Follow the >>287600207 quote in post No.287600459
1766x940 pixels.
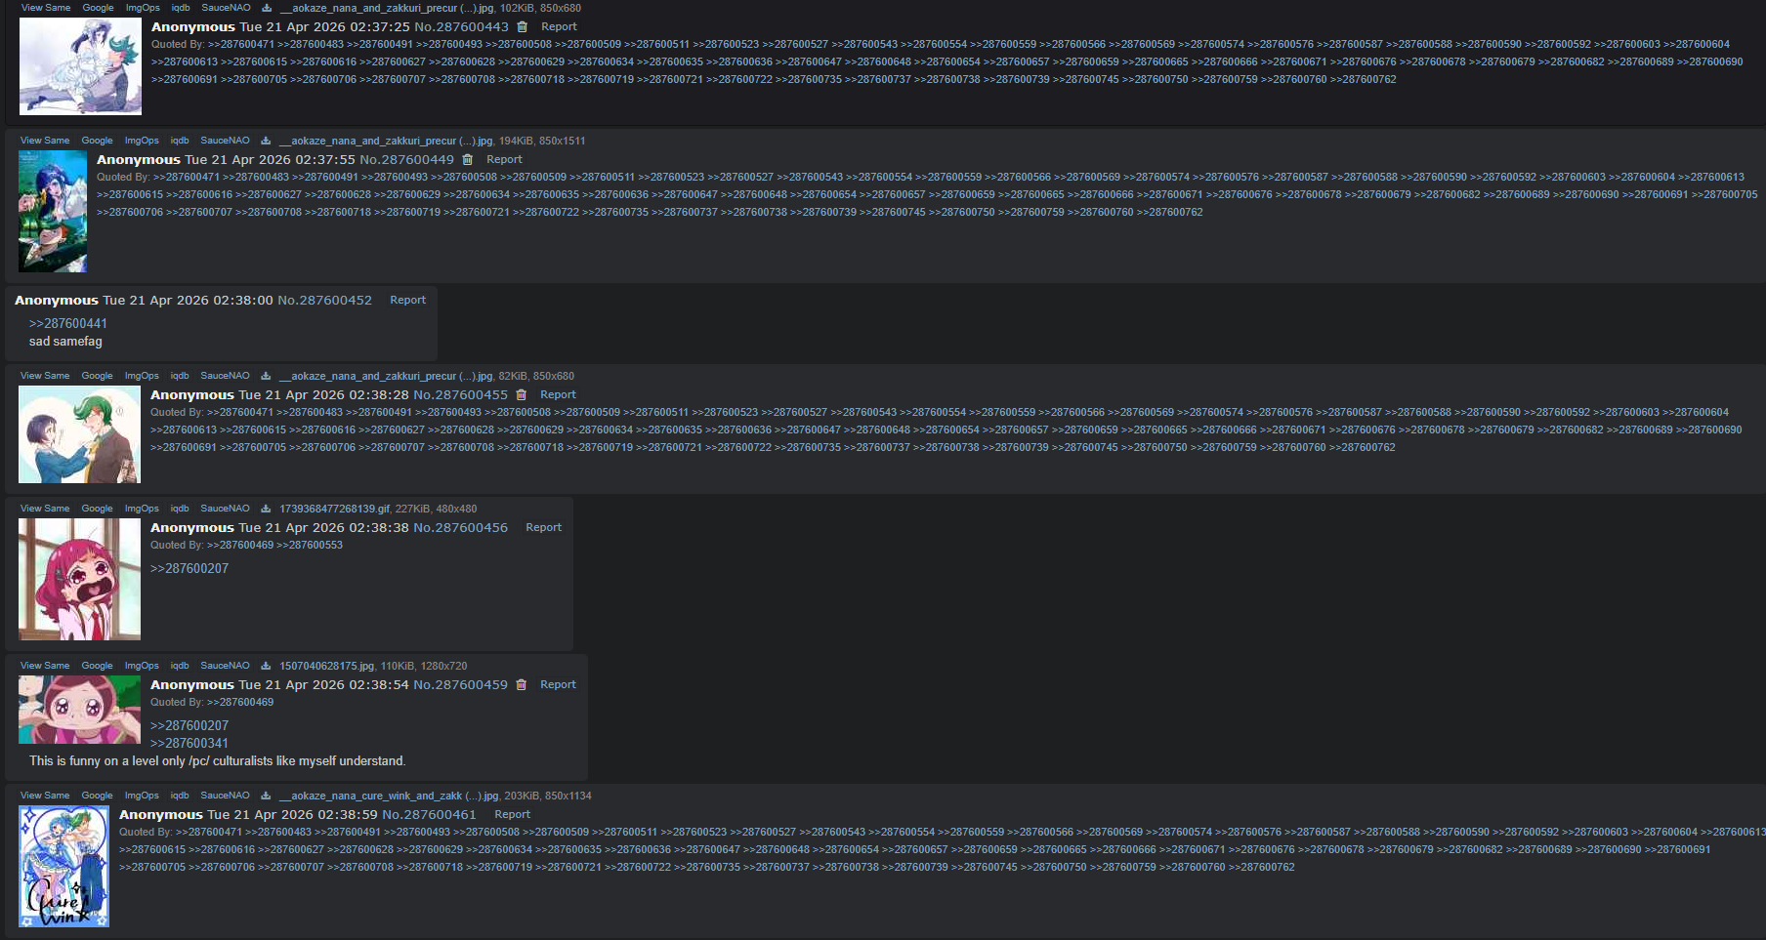tap(189, 726)
